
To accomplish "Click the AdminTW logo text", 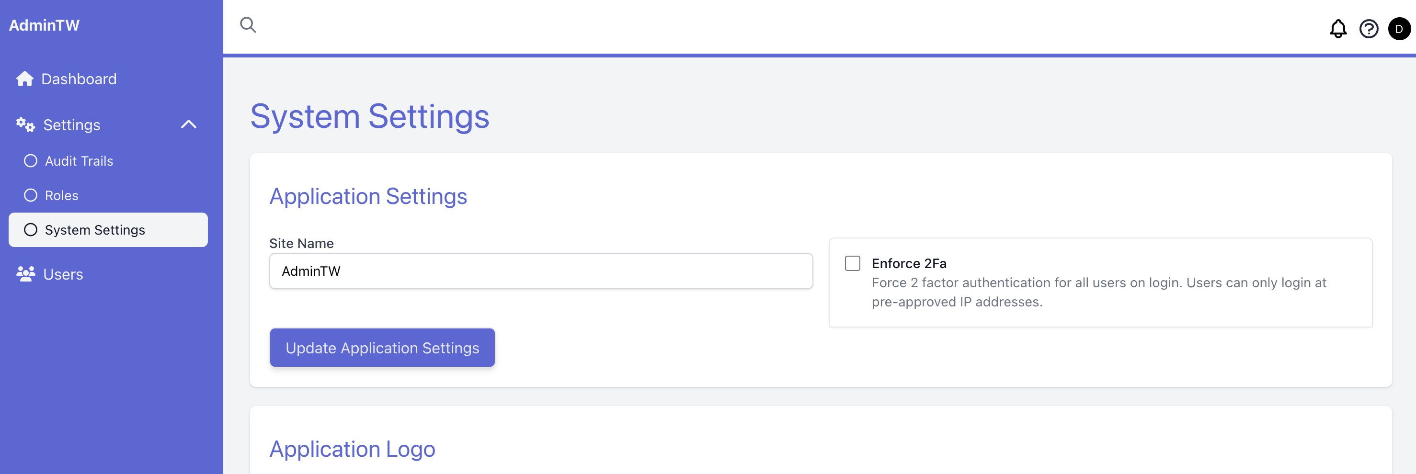I will (x=44, y=24).
